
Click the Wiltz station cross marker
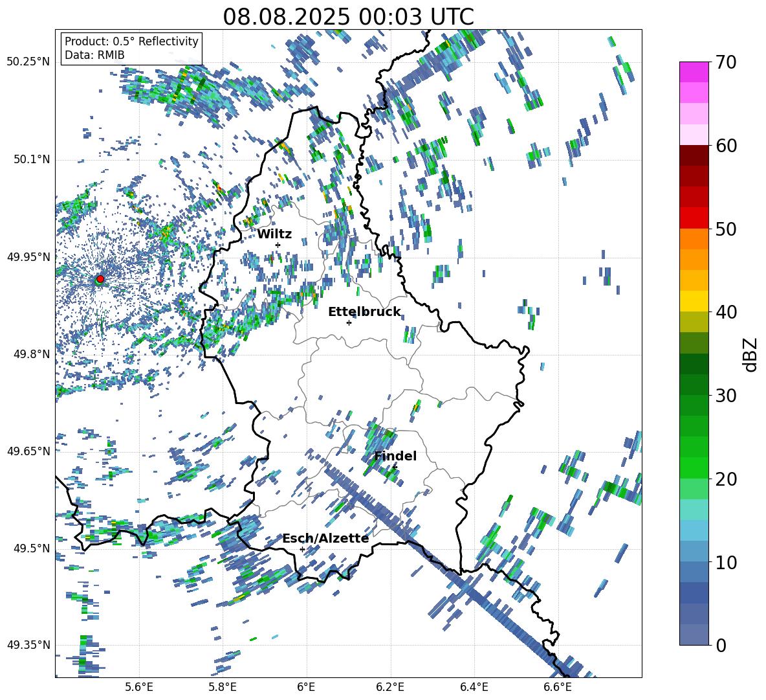point(278,245)
